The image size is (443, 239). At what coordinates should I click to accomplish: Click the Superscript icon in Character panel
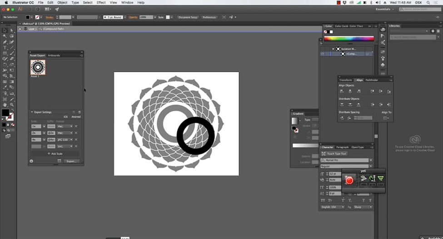point(343,200)
